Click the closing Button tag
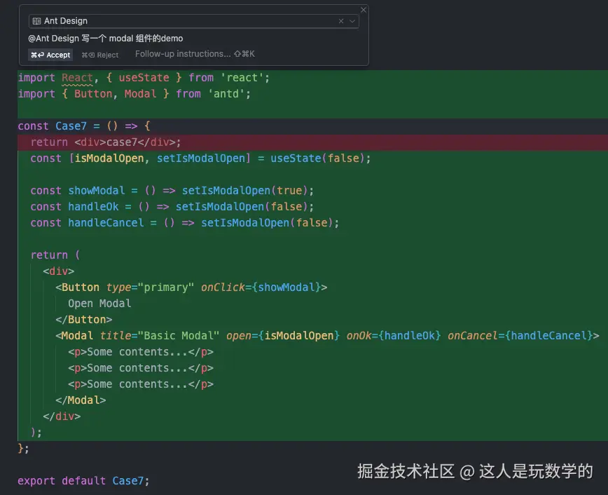 [84, 320]
